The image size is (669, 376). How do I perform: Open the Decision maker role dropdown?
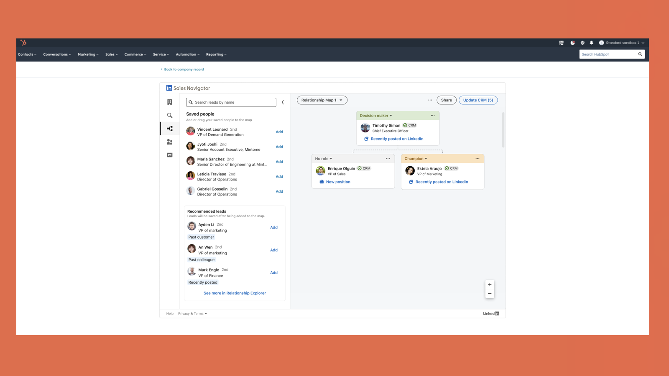pyautogui.click(x=376, y=116)
